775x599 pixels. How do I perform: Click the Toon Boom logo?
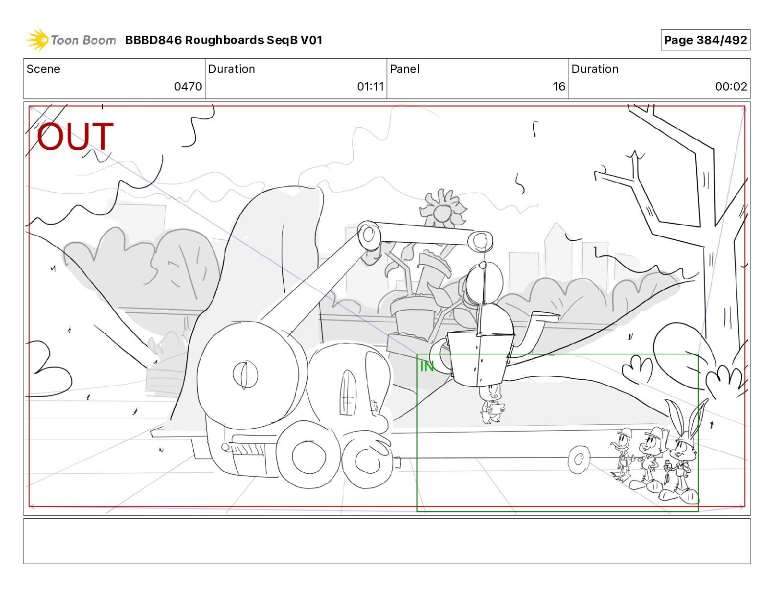[x=71, y=40]
